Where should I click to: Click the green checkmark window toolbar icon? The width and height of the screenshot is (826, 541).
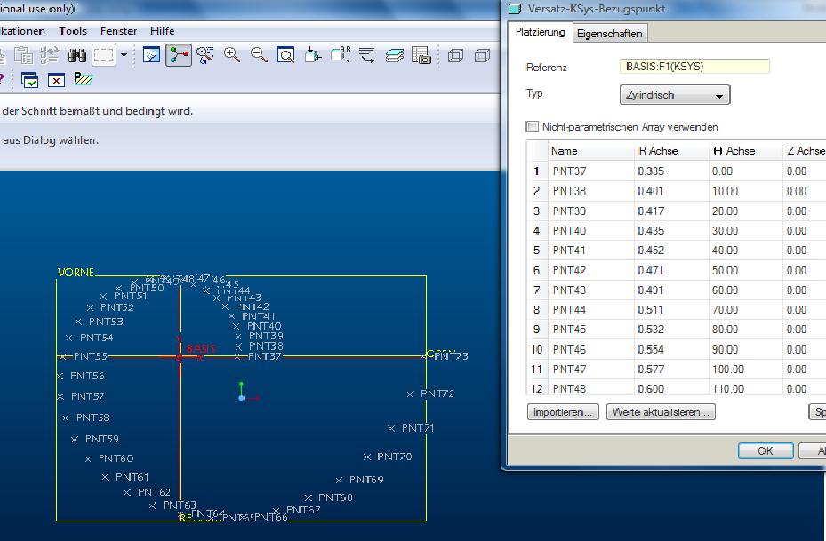pos(29,80)
